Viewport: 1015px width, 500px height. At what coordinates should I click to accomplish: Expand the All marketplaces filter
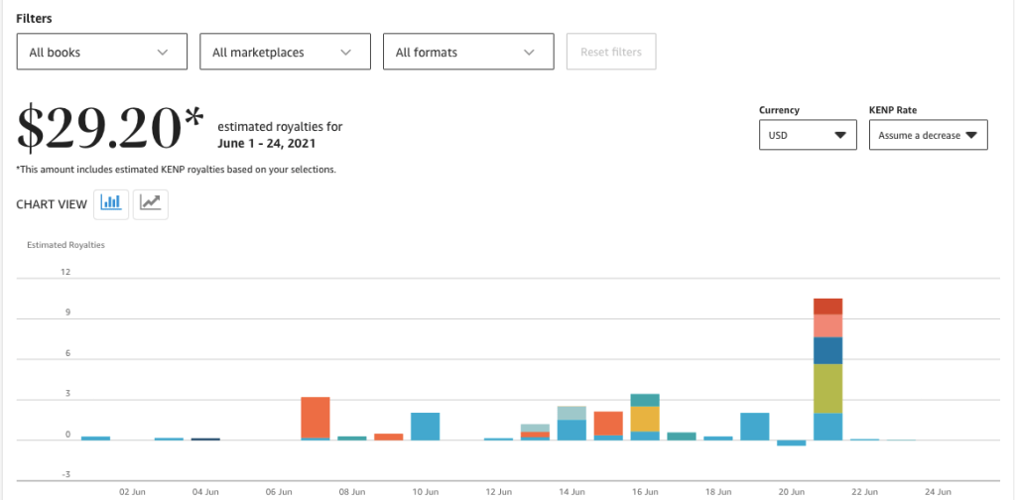click(285, 52)
